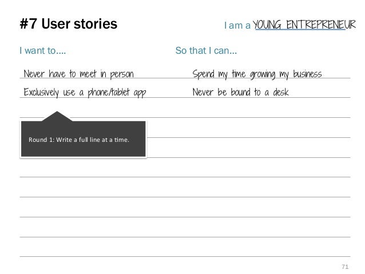This screenshot has height=274, width=365.
Task: Click the slide number 71
Action: [345, 267]
